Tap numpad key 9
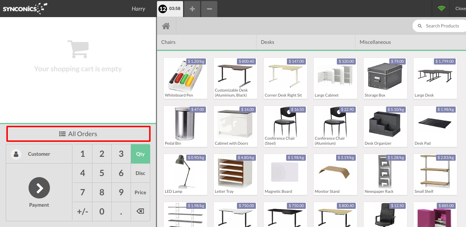The image size is (466, 227). 121,192
